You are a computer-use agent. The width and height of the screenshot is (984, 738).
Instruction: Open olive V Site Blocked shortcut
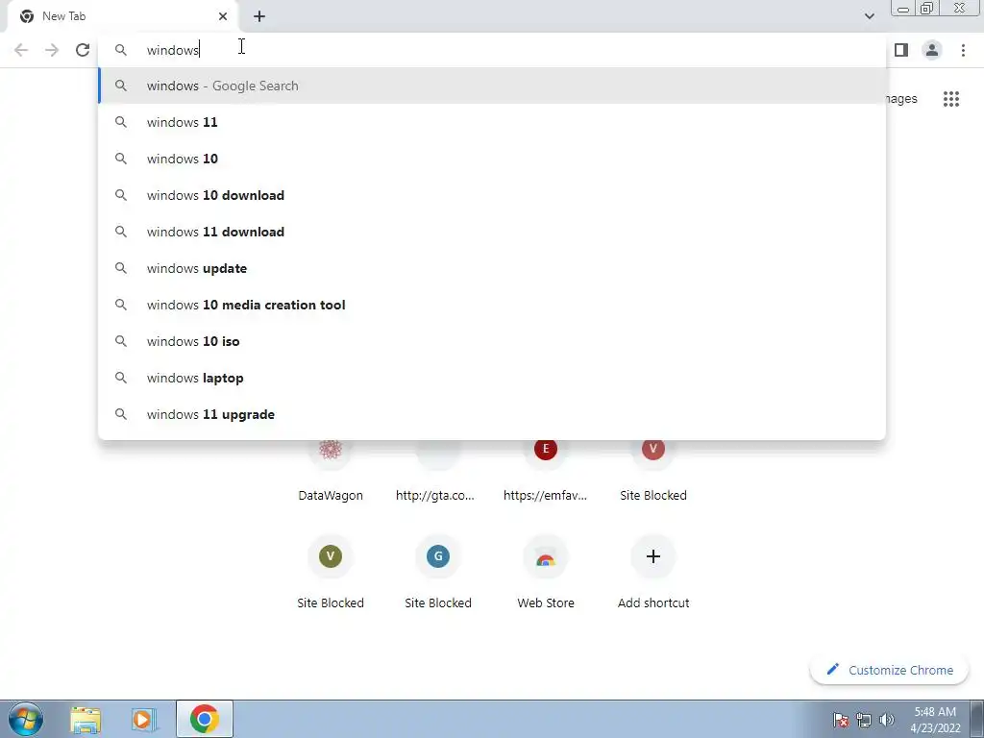coord(331,573)
